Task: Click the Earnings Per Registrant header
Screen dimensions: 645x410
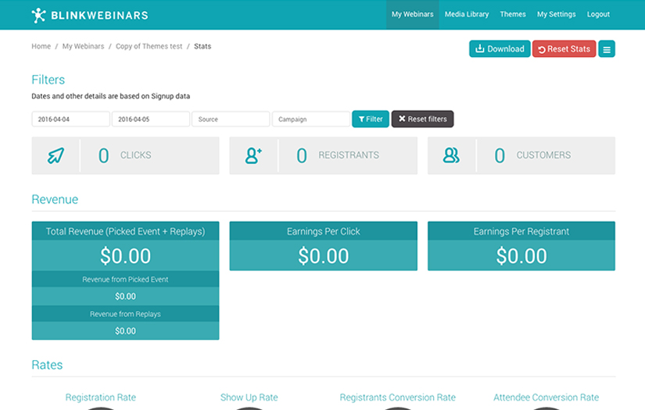Action: pos(521,231)
